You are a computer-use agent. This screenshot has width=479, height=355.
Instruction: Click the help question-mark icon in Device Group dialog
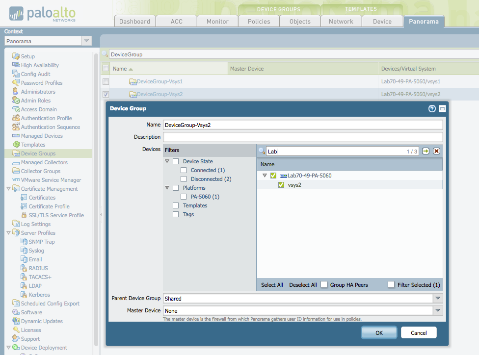pos(431,109)
